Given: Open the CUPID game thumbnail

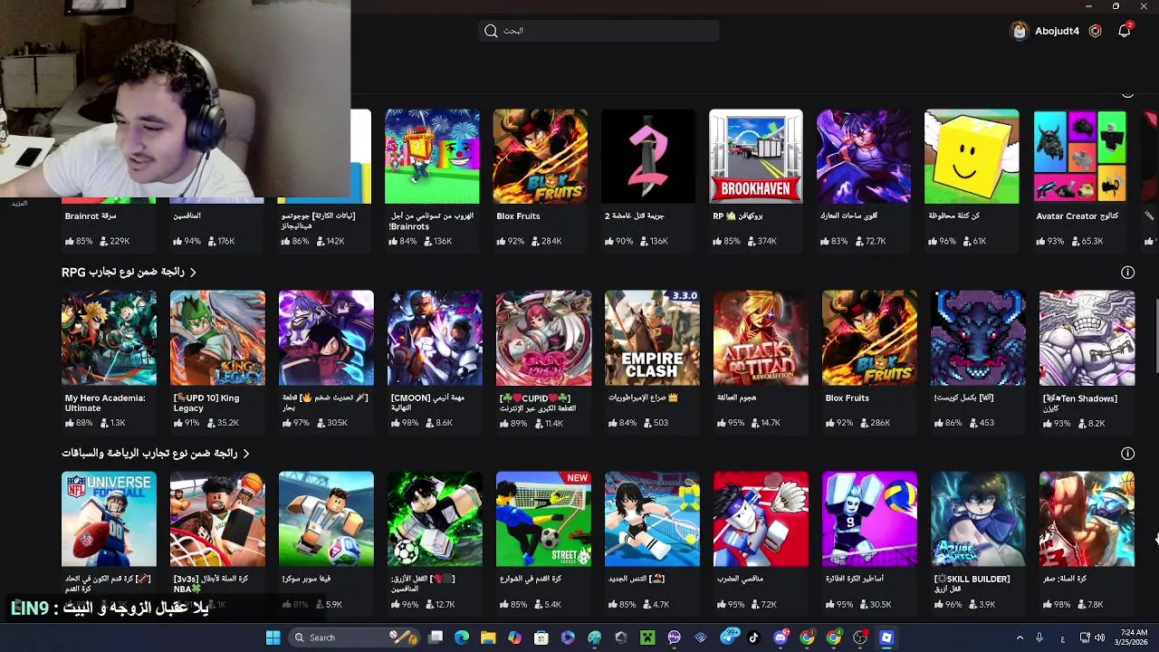Looking at the screenshot, I should pos(543,338).
